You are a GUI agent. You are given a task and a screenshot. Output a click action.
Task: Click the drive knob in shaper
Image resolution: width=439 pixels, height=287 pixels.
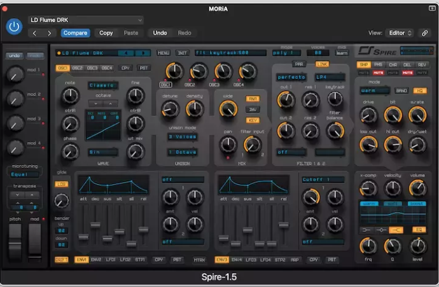[368, 115]
